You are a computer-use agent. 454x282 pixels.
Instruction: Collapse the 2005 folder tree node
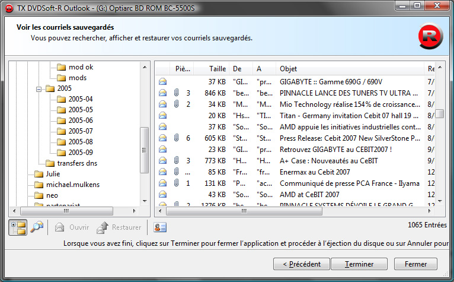[x=39, y=89]
